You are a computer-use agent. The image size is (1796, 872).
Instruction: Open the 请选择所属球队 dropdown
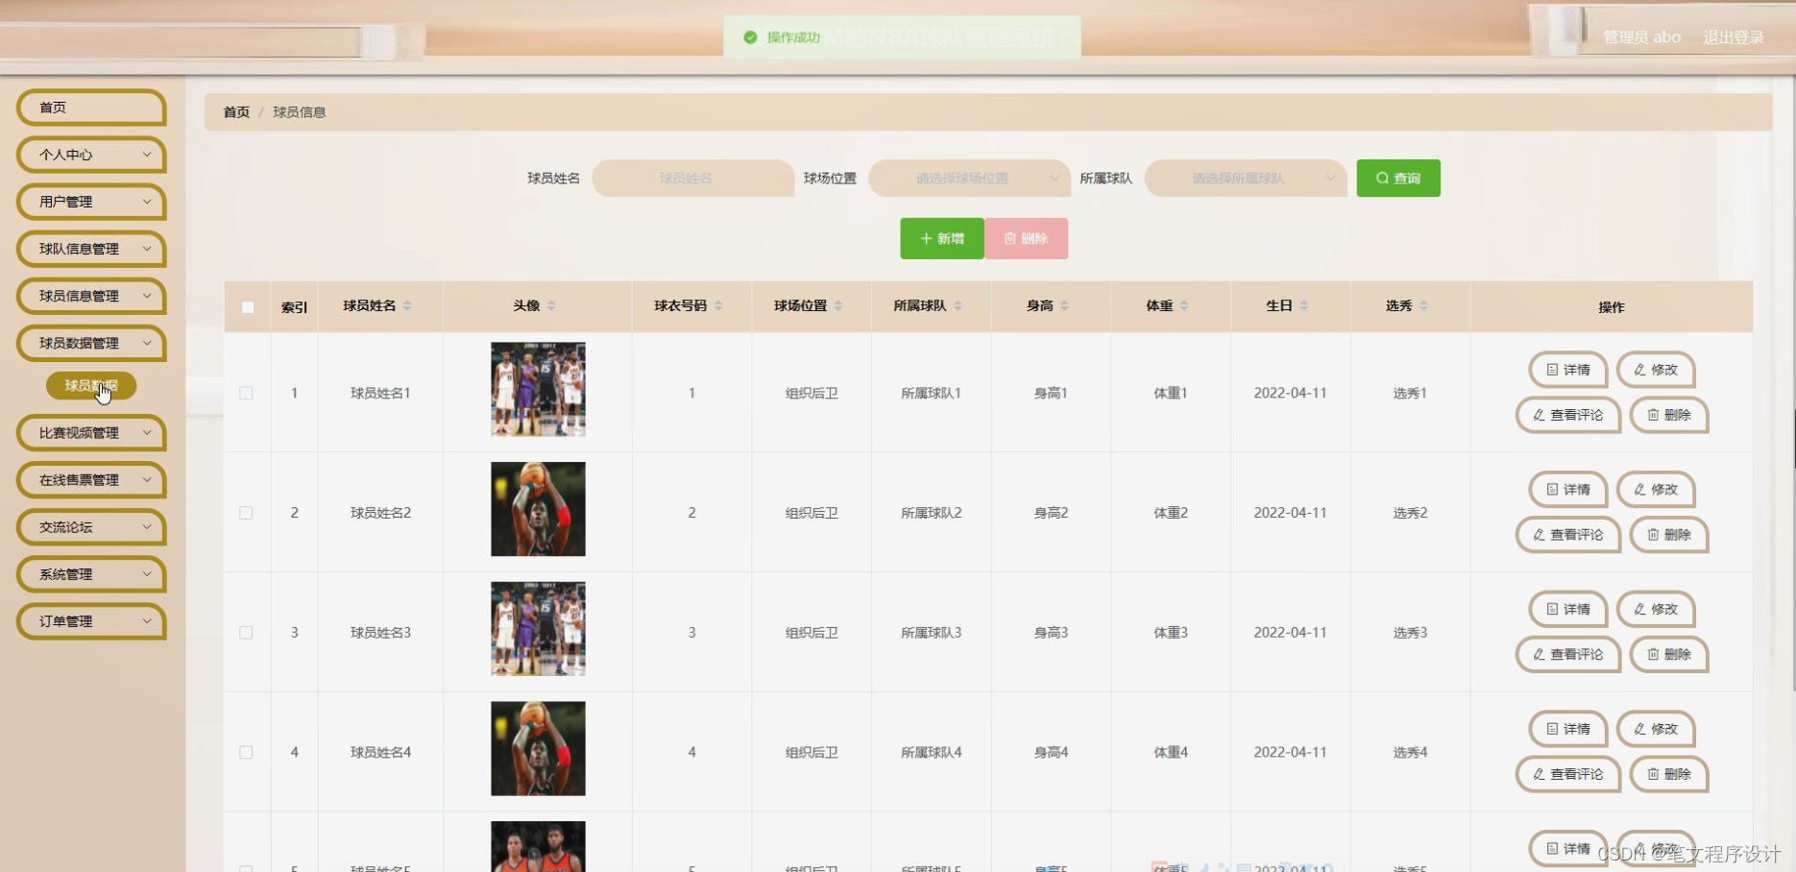pos(1244,178)
